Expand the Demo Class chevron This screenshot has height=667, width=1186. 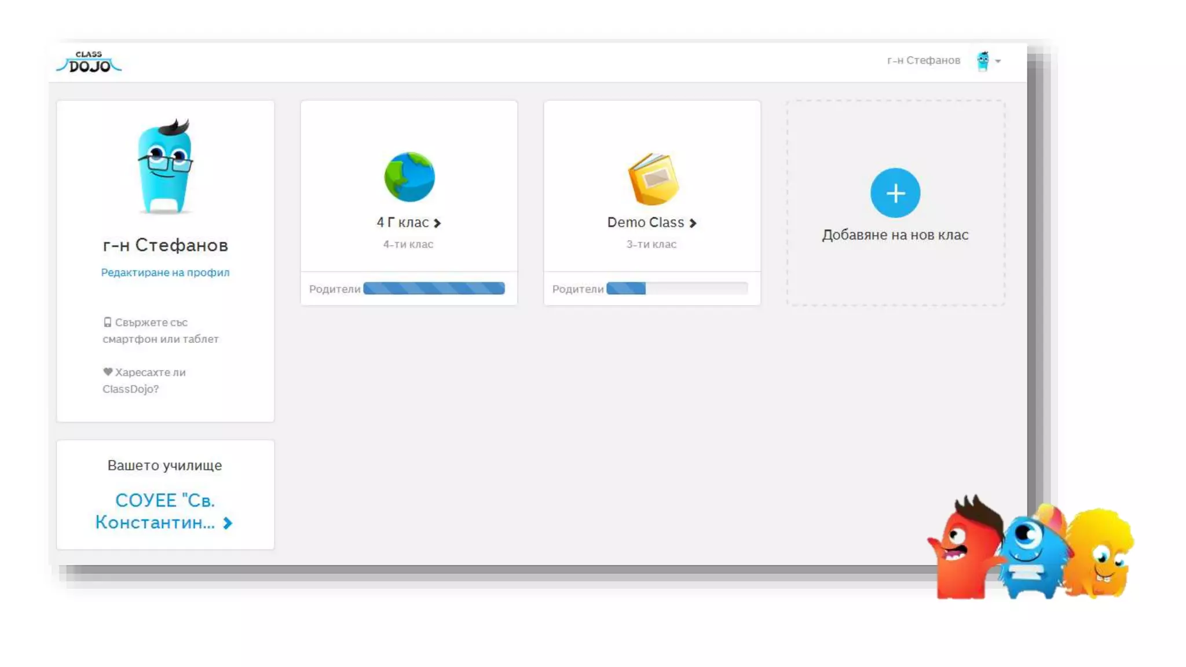[x=693, y=223]
